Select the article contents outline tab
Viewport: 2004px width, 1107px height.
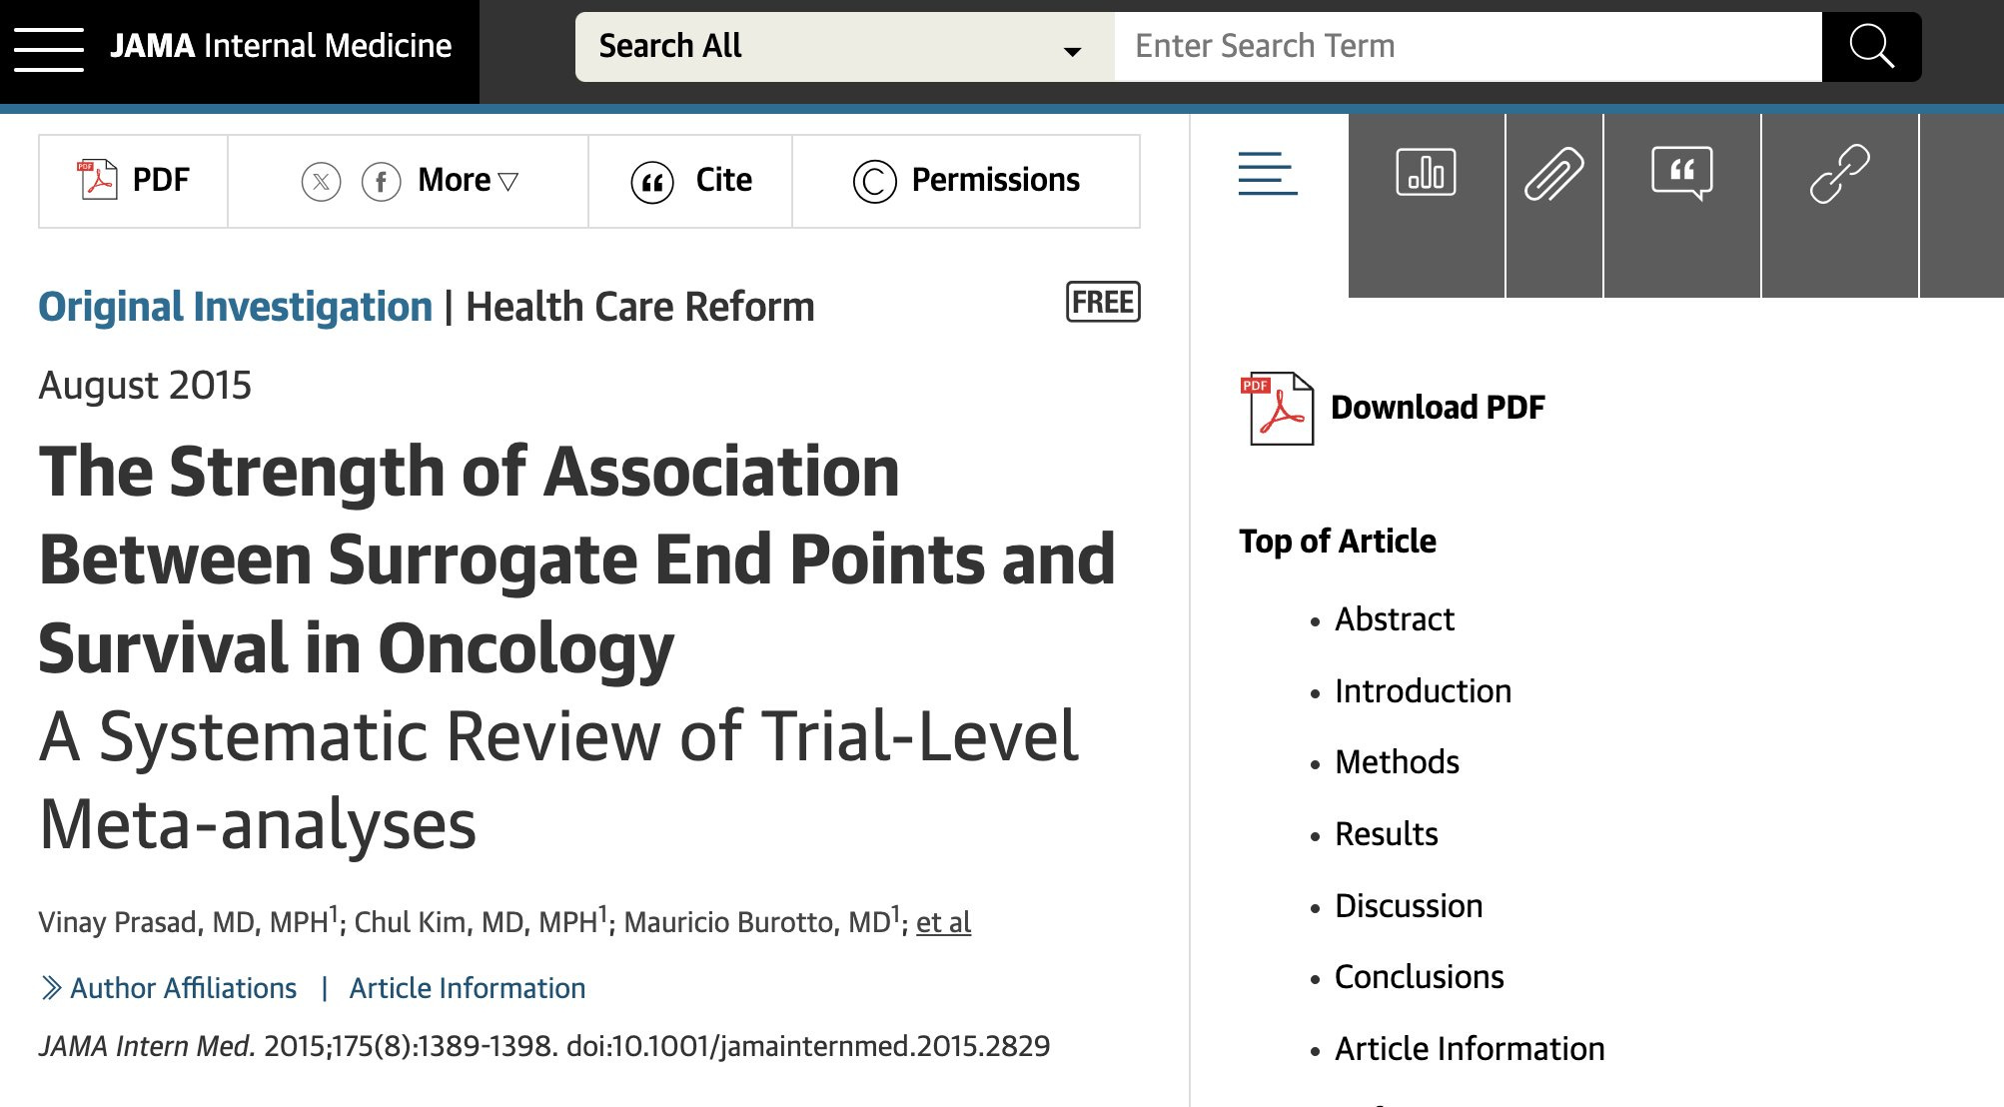pos(1268,174)
